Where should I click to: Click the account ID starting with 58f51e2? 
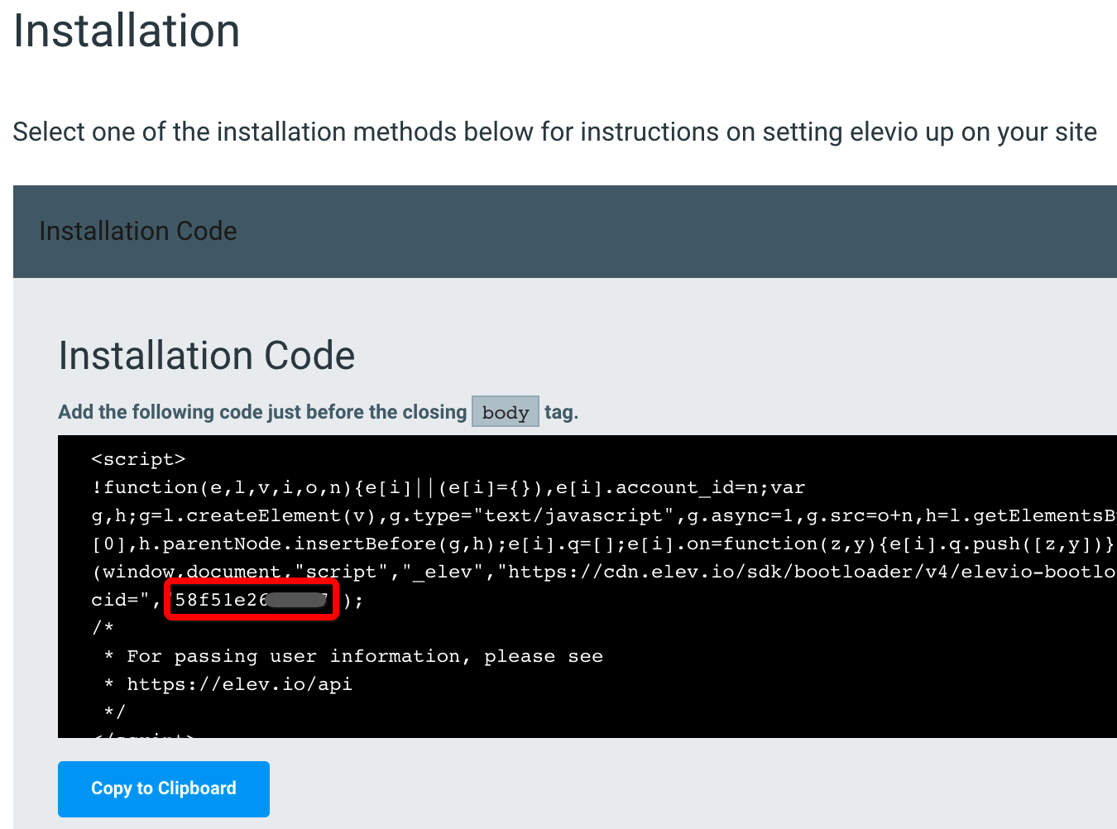pos(252,600)
